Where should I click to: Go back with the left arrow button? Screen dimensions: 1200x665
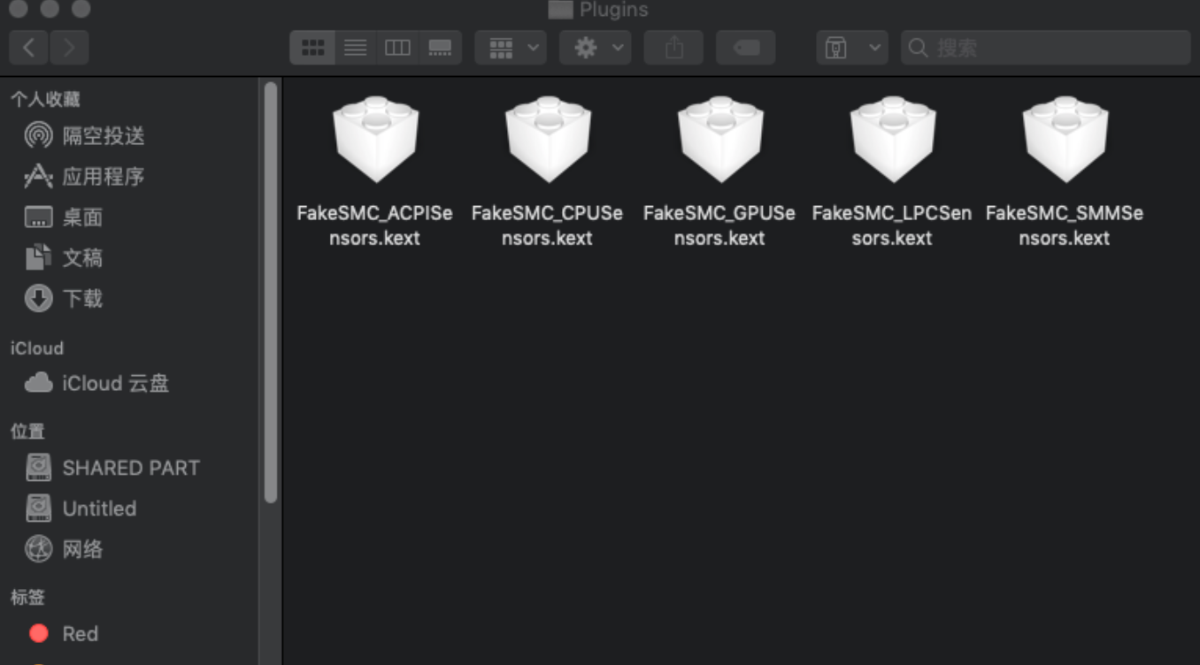(29, 48)
